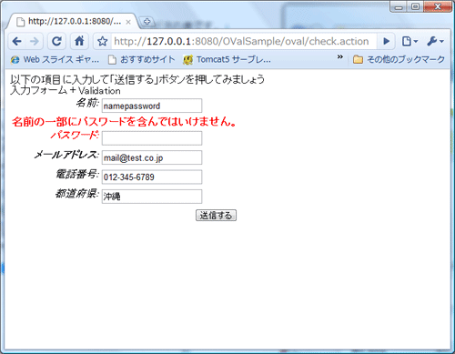Click the 以下の項目に入力して instruction text
Image resolution: width=455 pixels, height=354 pixels.
coord(137,79)
